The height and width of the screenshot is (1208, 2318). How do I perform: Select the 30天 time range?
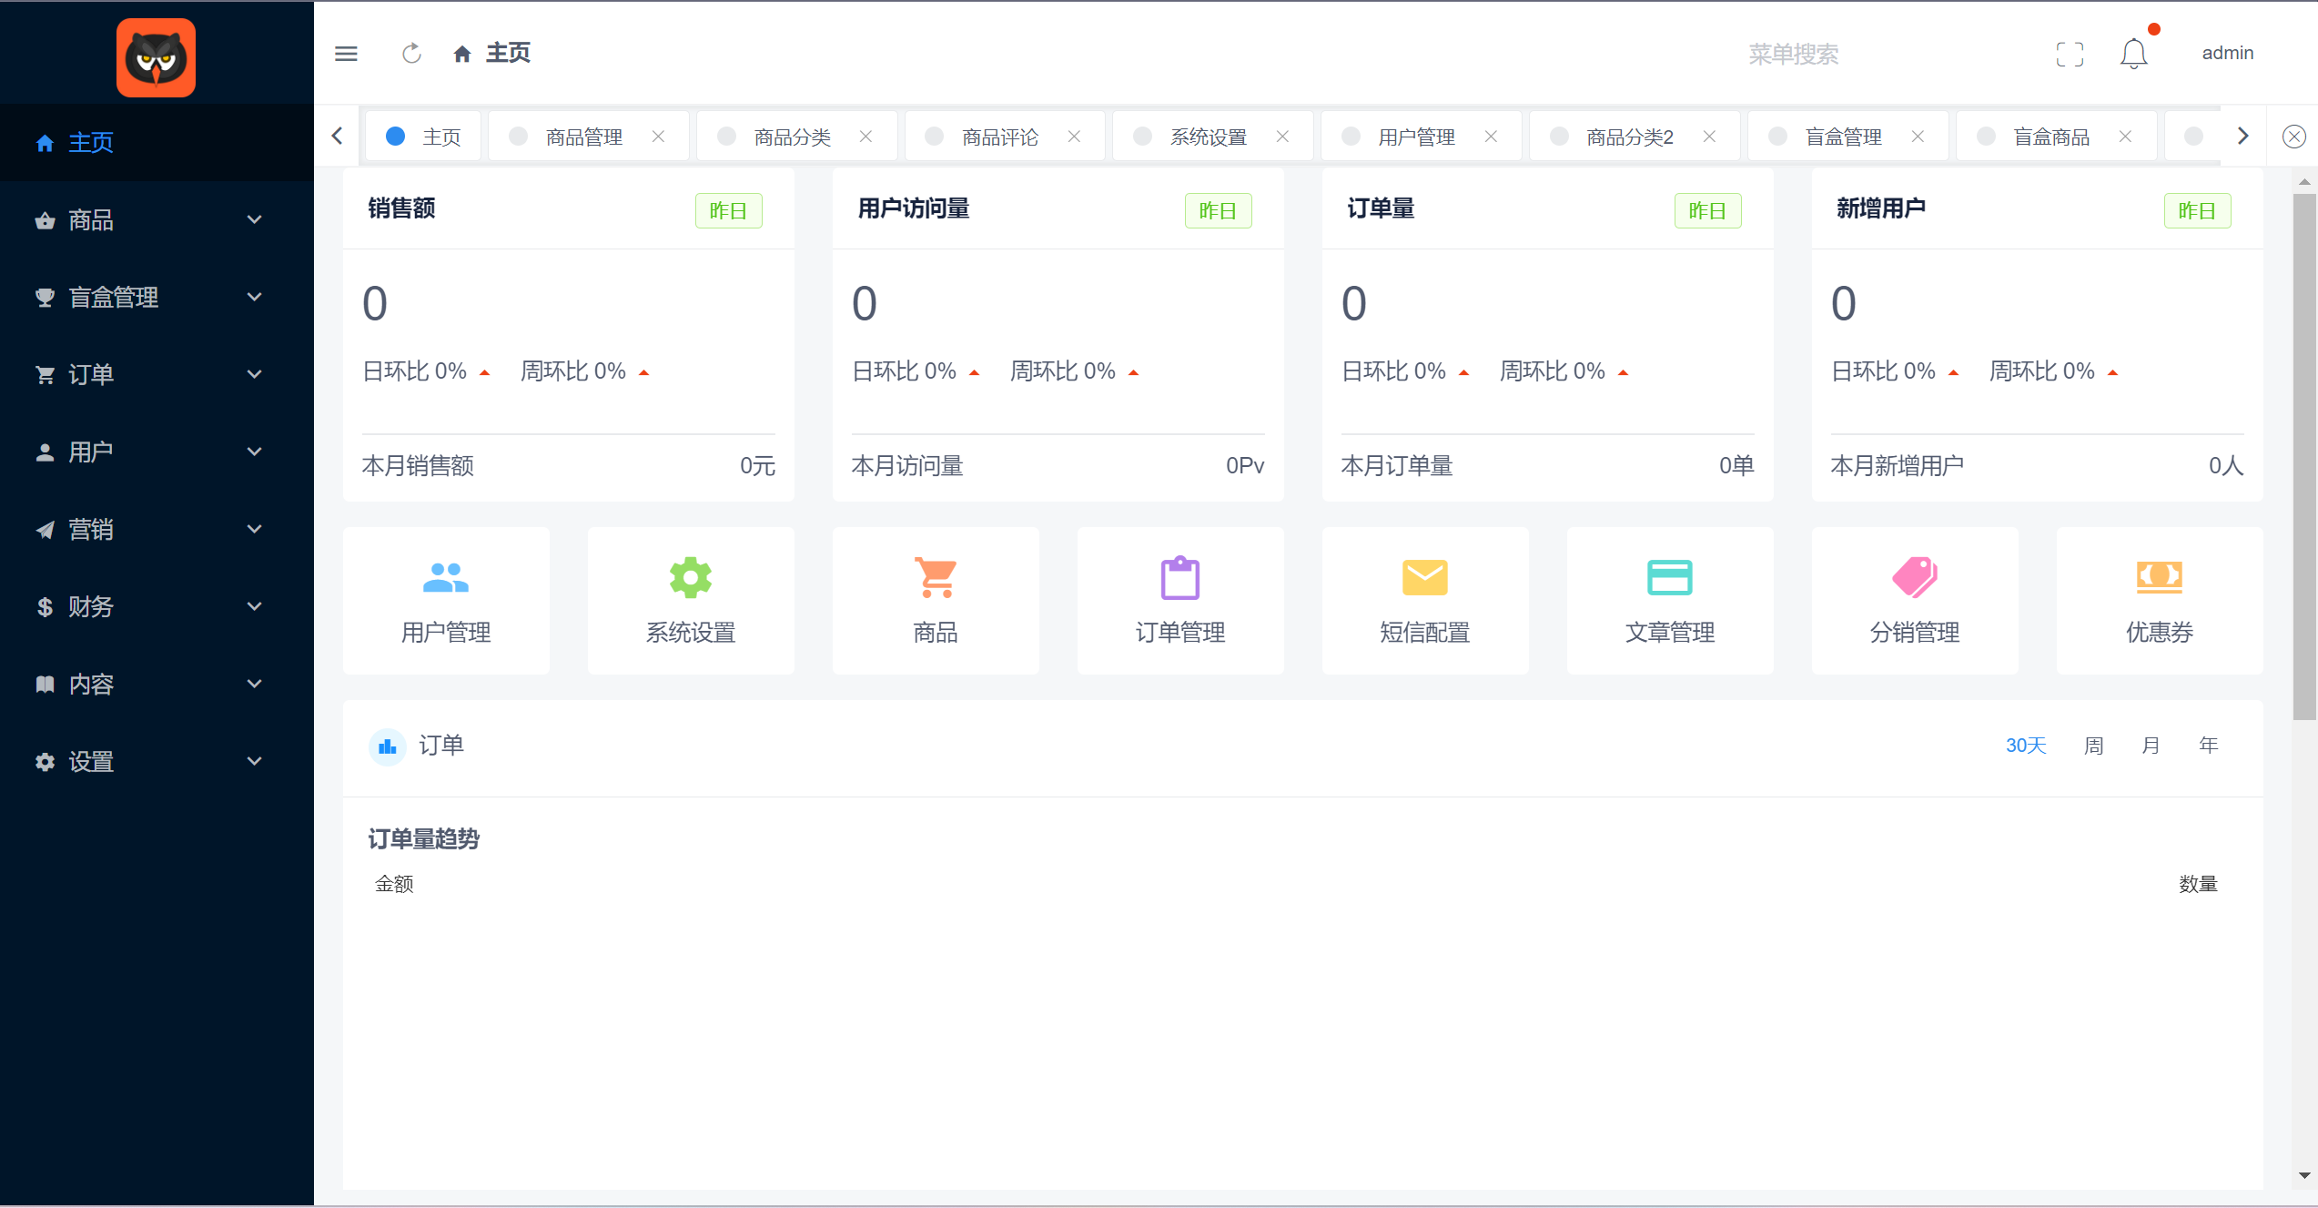[x=2025, y=746]
